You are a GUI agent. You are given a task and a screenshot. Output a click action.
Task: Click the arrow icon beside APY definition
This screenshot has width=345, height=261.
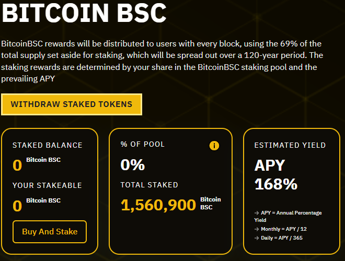pos(257,213)
